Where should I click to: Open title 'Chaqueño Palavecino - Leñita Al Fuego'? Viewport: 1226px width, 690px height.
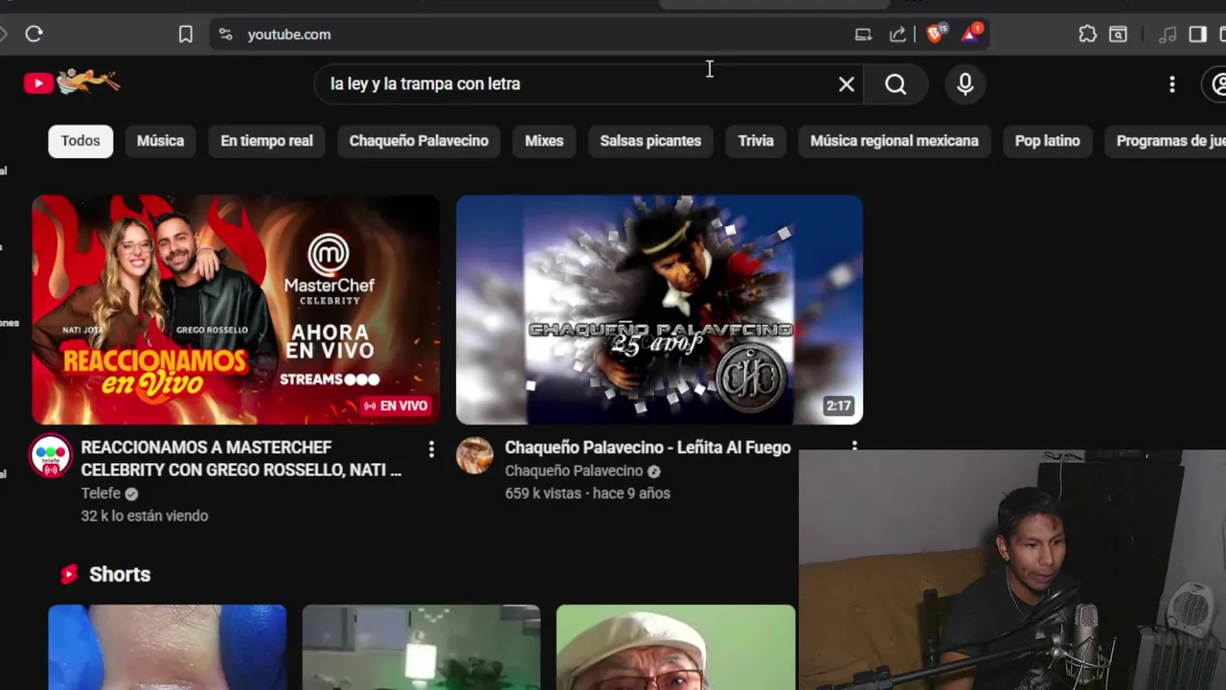click(x=647, y=448)
